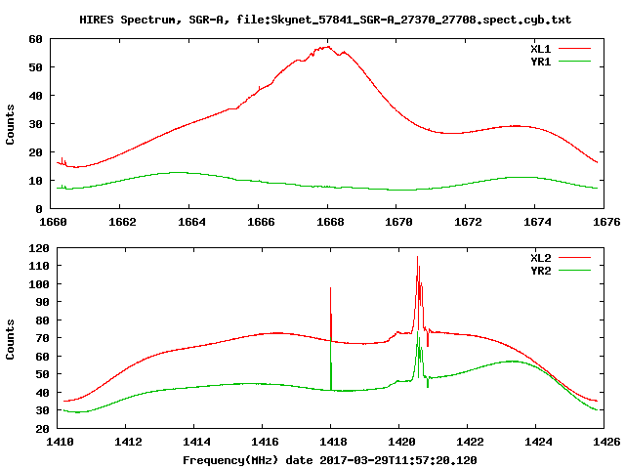Click the green YR2 peak near 1420.5 MHz
The height and width of the screenshot is (469, 625).
click(x=417, y=332)
